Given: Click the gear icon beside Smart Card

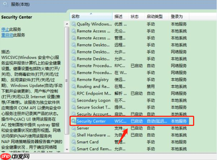Looking at the screenshot, I should click(x=74, y=142).
